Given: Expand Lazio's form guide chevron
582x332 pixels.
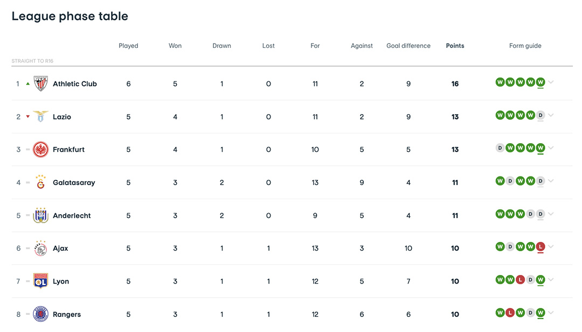Looking at the screenshot, I should (551, 115).
